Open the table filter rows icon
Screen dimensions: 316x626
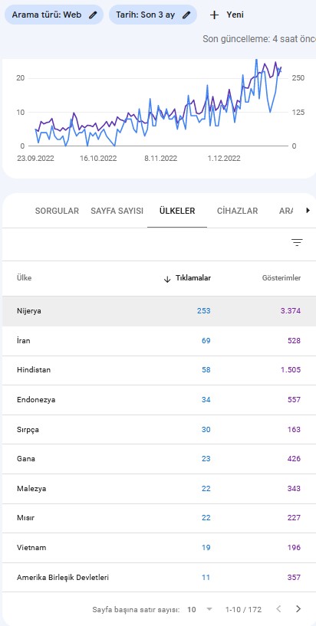[297, 242]
